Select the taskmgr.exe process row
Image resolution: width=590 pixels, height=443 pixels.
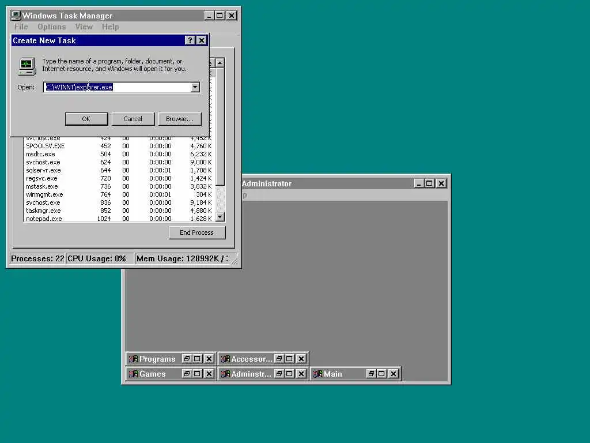click(x=119, y=211)
